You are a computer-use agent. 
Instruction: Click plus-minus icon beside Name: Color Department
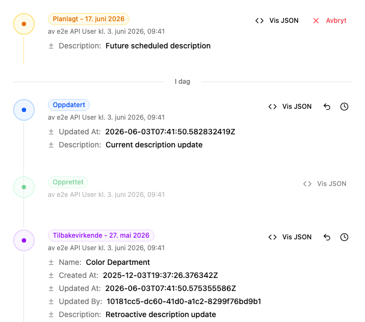click(51, 262)
